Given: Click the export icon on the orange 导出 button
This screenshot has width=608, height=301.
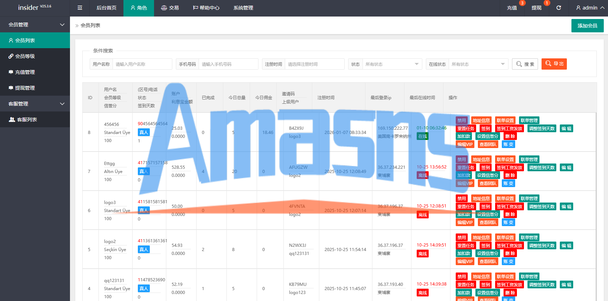Looking at the screenshot, I should [548, 64].
